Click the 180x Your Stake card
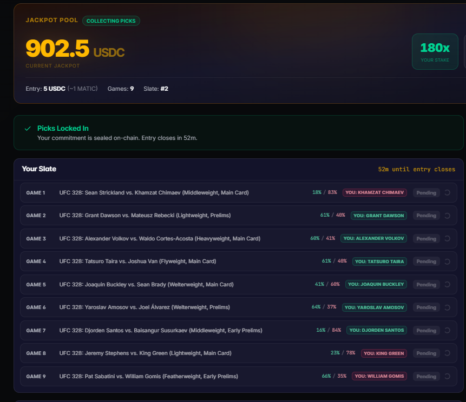Image resolution: width=466 pixels, height=402 pixels. coord(435,52)
